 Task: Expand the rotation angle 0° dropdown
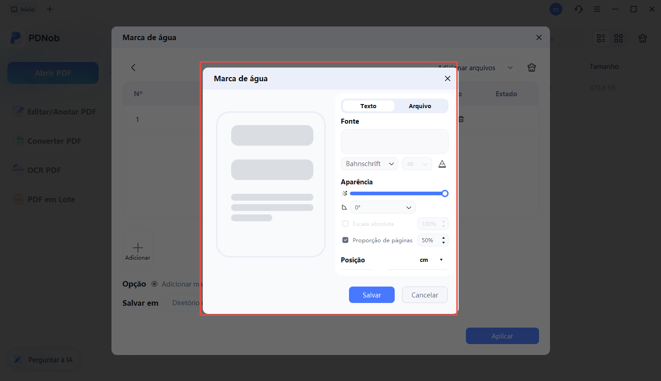[382, 207]
